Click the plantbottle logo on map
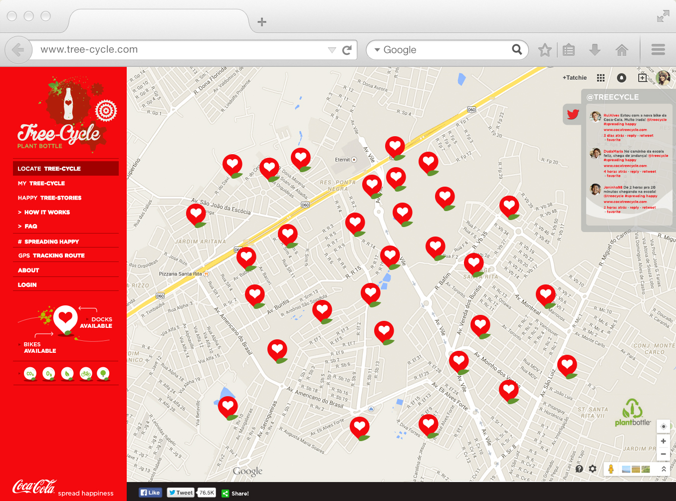Image resolution: width=676 pixels, height=501 pixels. pyautogui.click(x=633, y=413)
